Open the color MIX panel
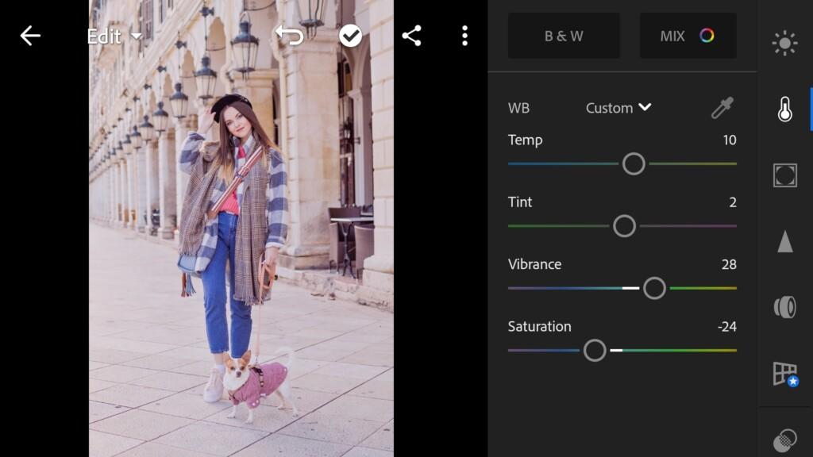 pos(688,36)
